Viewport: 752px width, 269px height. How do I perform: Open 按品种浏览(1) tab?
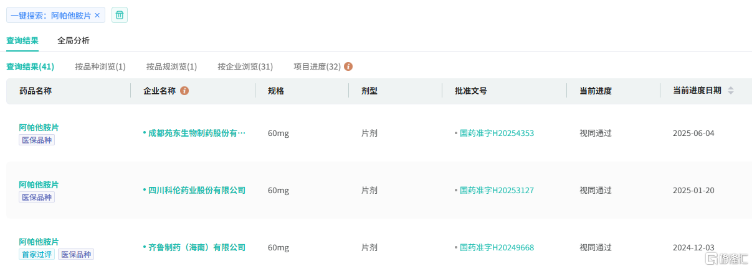click(x=100, y=66)
